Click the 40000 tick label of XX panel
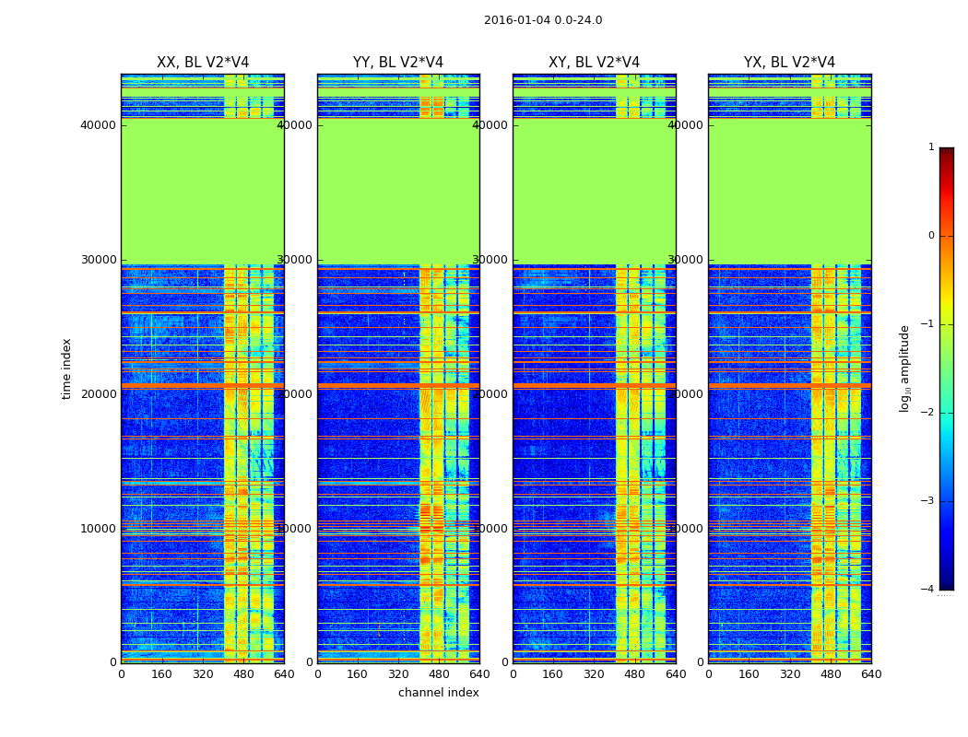Screen dimensions: 968x737 click(98, 124)
